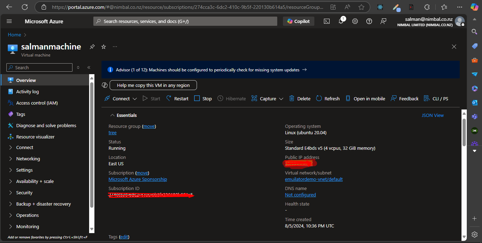The width and height of the screenshot is (482, 243).
Task: Click the Copilot icon beside copy VM suggestion
Action: (105, 85)
